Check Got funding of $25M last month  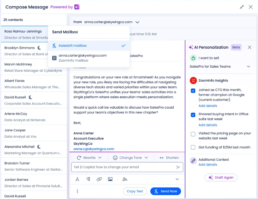coord(193,147)
